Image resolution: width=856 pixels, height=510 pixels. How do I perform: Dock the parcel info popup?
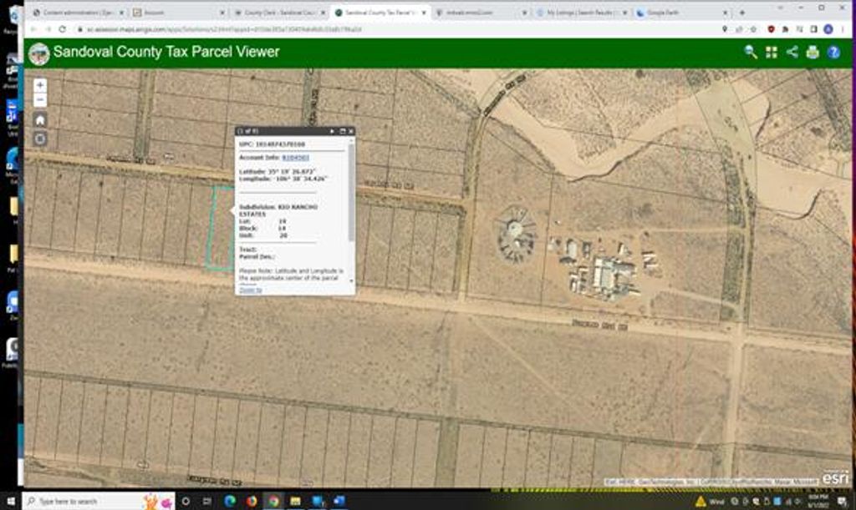coord(342,131)
